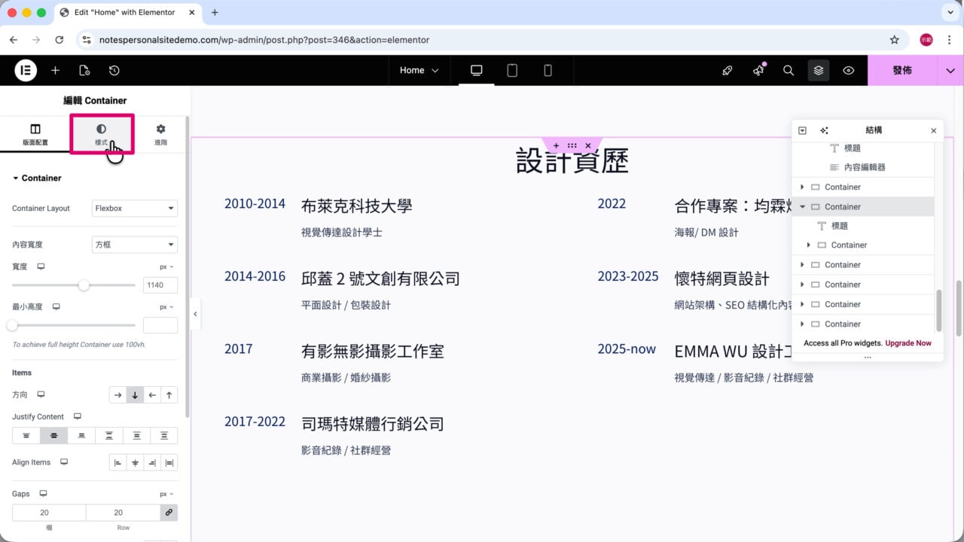Open the finder search icon
This screenshot has width=964, height=542.
pos(789,70)
